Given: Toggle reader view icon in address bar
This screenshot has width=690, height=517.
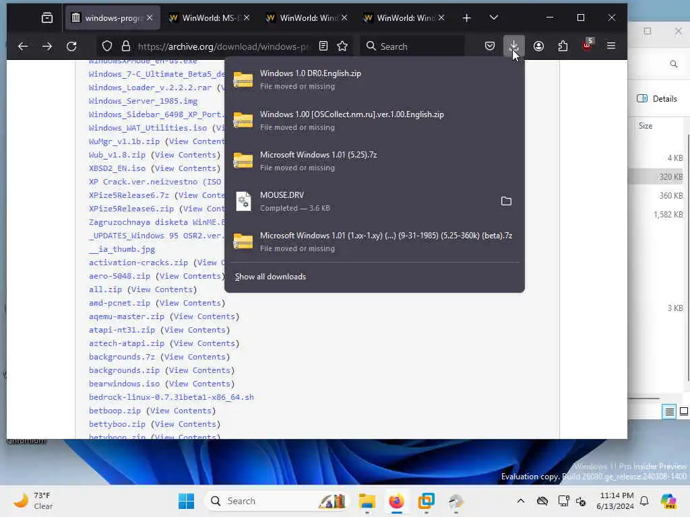Looking at the screenshot, I should [323, 46].
